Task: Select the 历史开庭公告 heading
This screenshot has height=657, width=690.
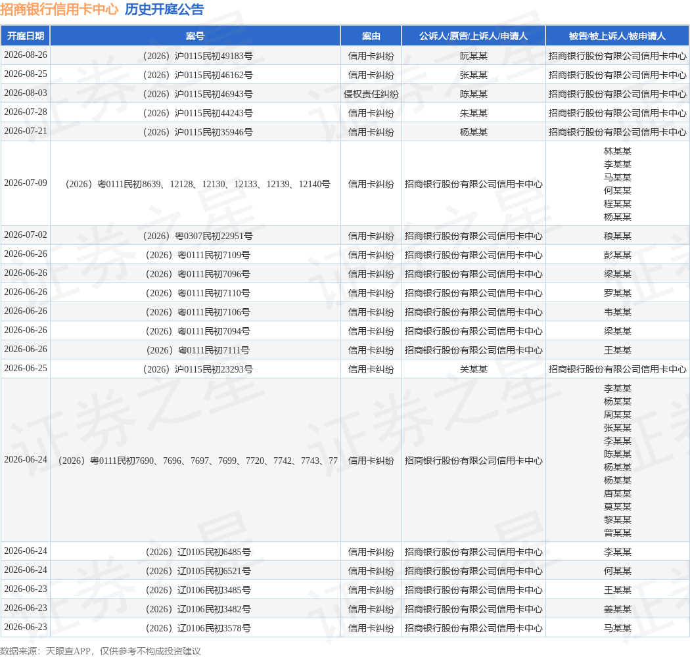Action: pos(164,9)
